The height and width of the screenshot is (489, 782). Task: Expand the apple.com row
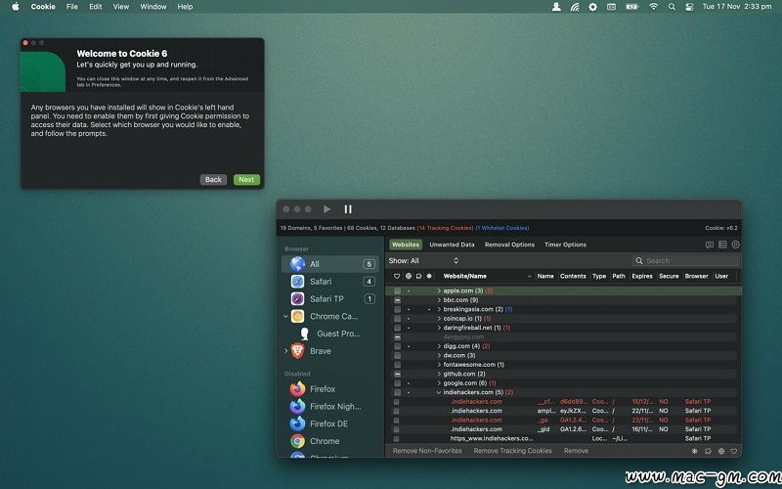click(x=439, y=290)
